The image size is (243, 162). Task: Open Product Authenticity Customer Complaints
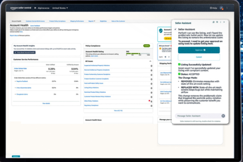97,74
